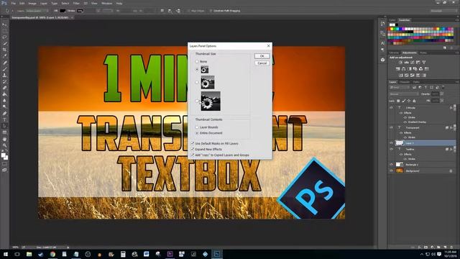Select the Move tool in the toolbox
This screenshot has height=259, width=460.
point(4,24)
